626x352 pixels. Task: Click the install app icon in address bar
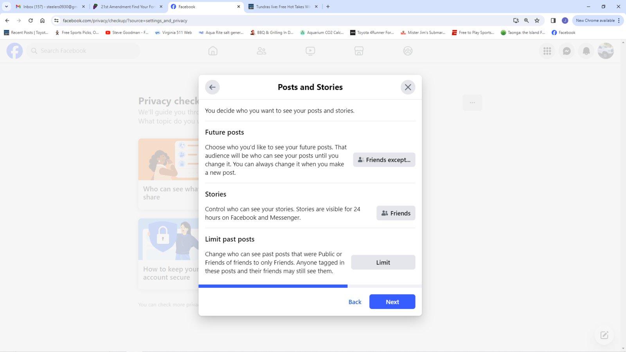tap(516, 20)
